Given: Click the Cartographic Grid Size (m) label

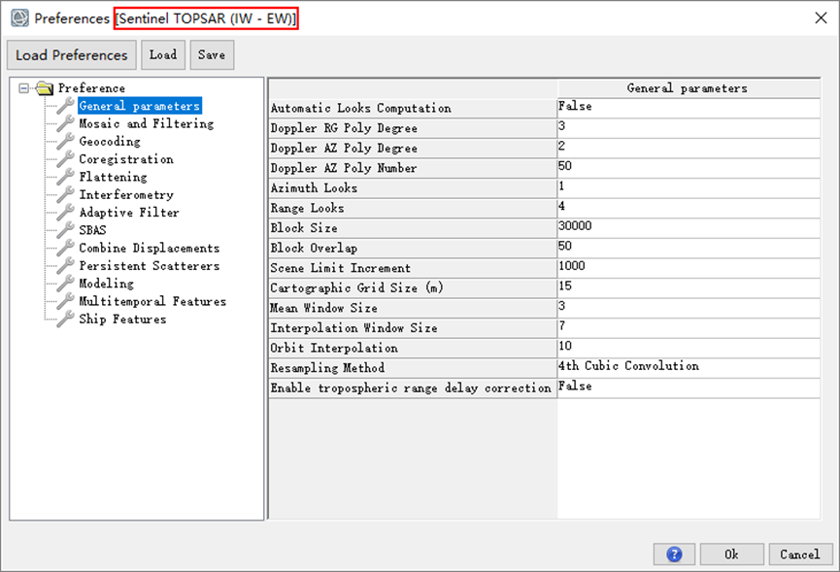Looking at the screenshot, I should (x=356, y=288).
